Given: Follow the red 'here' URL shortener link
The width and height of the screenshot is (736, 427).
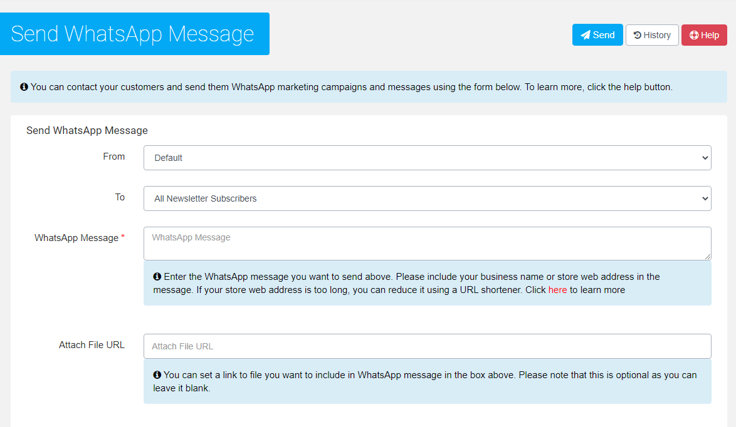Looking at the screenshot, I should [557, 290].
